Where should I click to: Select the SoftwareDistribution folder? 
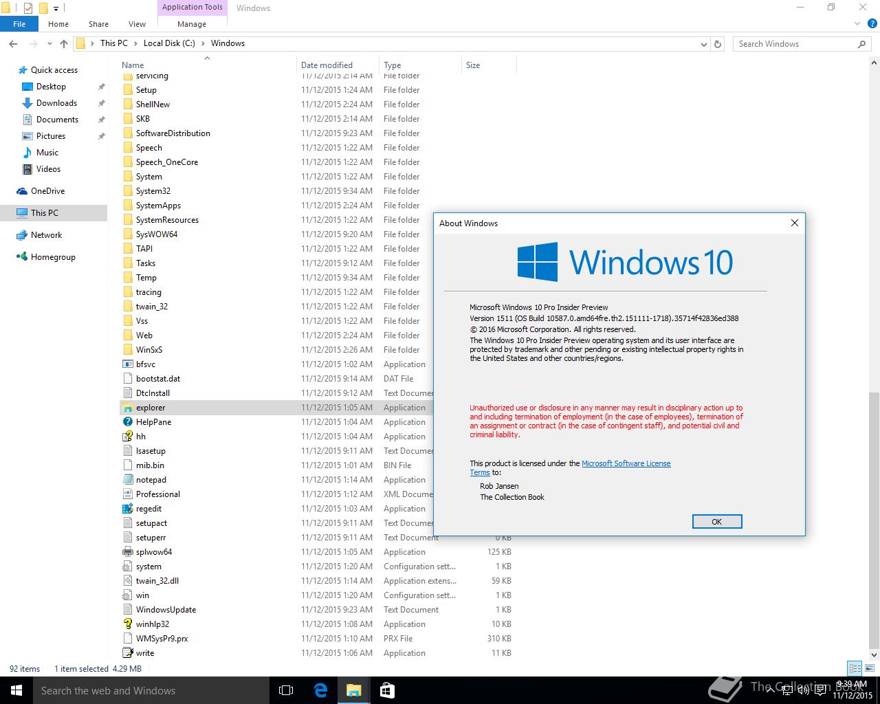(173, 133)
